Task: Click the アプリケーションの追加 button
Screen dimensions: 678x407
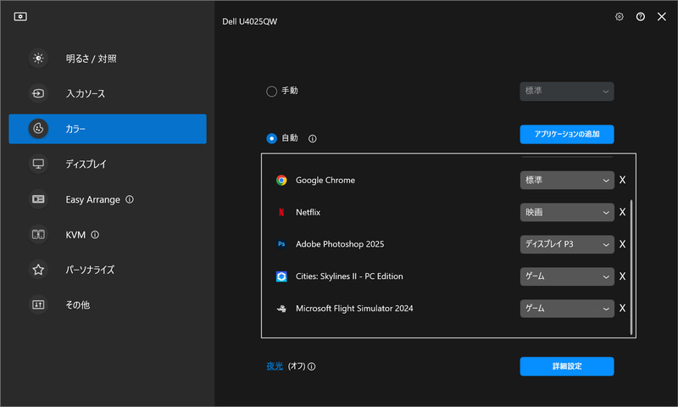Action: [x=566, y=135]
